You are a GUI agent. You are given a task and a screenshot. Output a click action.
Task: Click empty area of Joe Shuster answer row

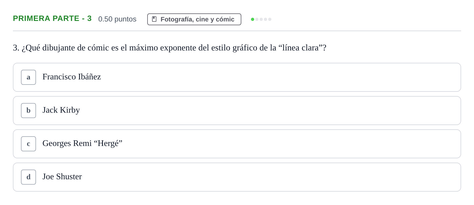[269, 177]
